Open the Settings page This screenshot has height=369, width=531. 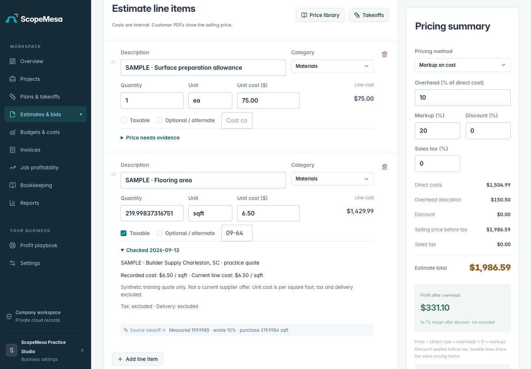pyautogui.click(x=45, y=263)
